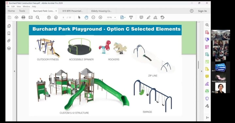The image size is (235, 123).
Task: Open the Help menu
Action: click(x=34, y=7)
